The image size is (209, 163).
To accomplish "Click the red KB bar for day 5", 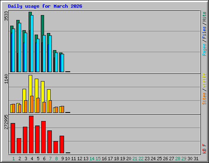I will [37, 139].
